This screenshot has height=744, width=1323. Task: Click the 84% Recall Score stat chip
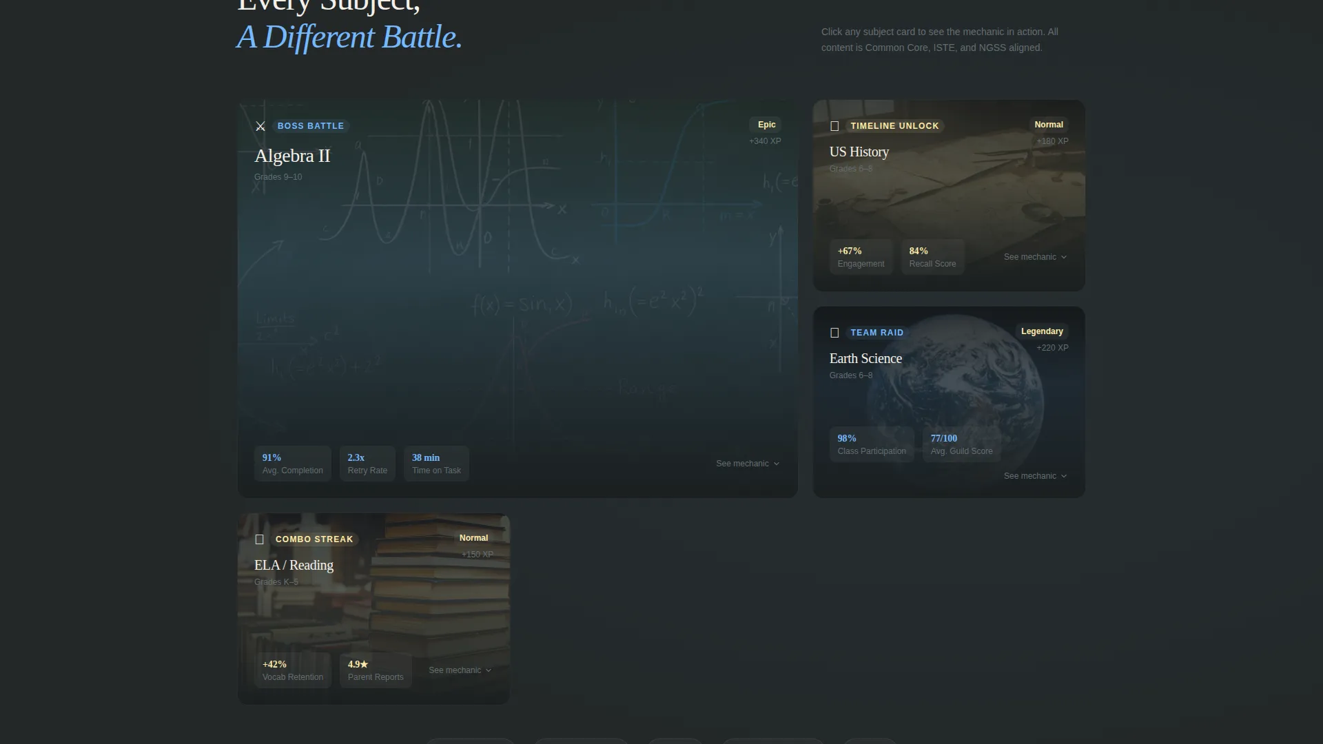(x=932, y=257)
